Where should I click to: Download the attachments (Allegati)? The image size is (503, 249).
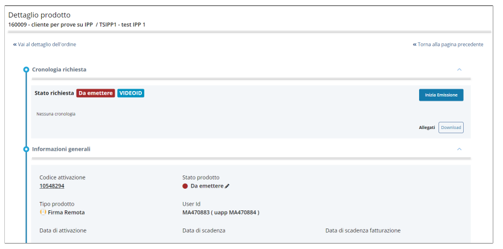click(x=450, y=127)
